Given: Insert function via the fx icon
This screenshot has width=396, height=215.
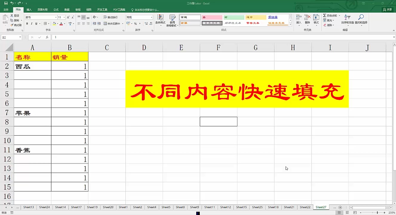Looking at the screenshot, I should tap(47, 37).
